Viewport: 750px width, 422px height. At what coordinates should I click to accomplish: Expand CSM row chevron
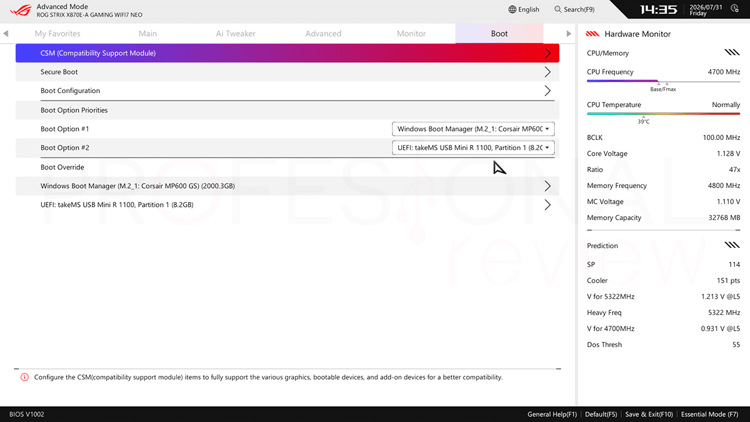(x=547, y=53)
